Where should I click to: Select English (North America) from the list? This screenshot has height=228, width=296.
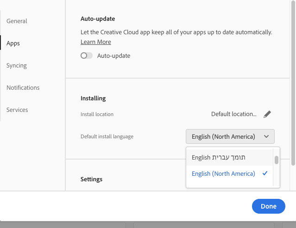223,174
